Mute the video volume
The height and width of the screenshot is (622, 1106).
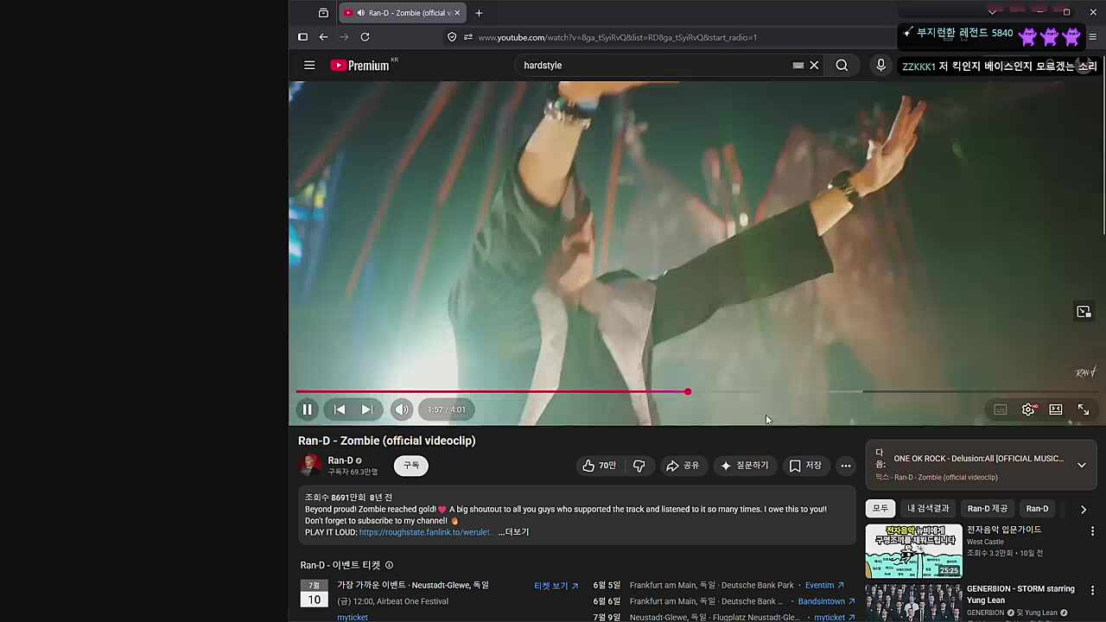402,409
